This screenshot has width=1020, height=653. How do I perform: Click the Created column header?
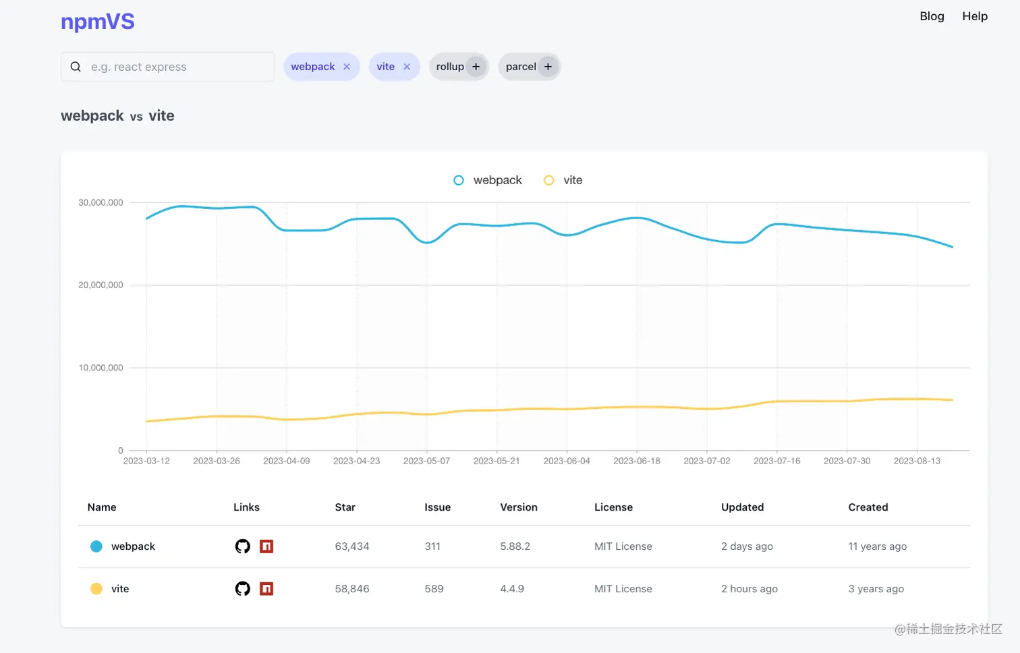coord(868,507)
